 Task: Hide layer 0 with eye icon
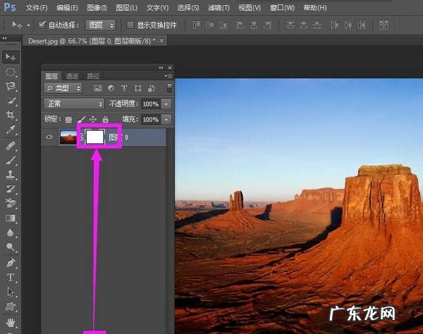(49, 137)
